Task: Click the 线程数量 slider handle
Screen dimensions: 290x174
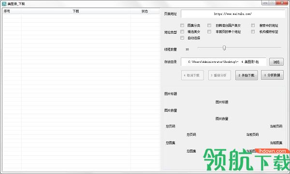Action: tap(224, 48)
